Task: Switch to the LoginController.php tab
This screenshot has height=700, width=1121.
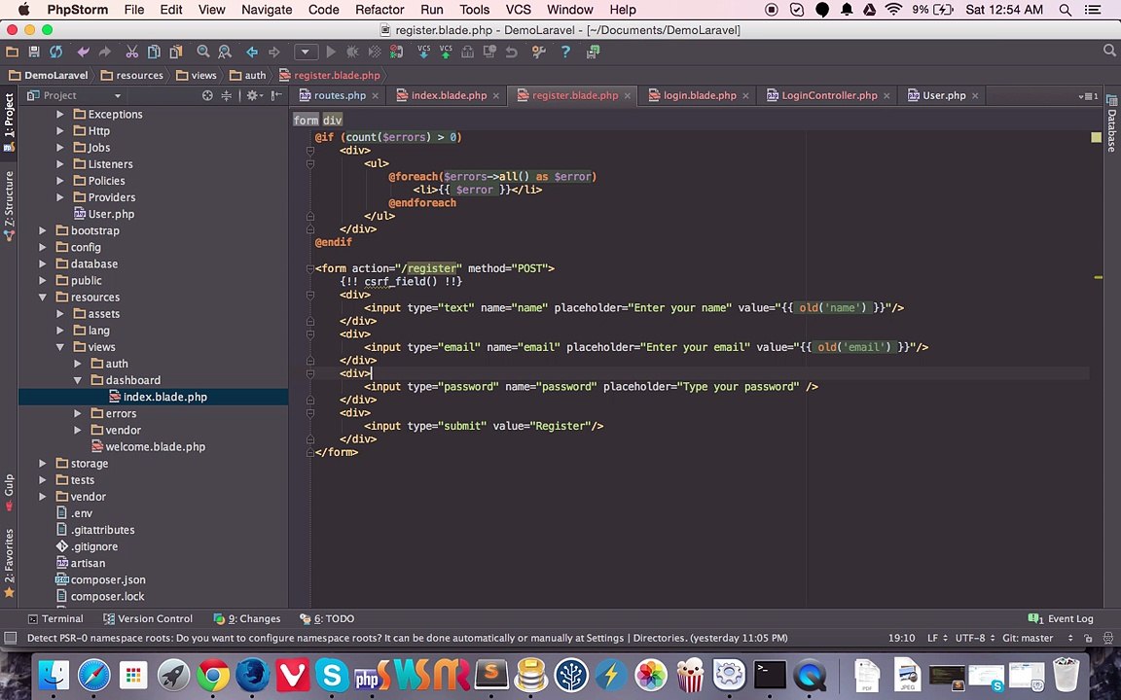Action: [828, 95]
